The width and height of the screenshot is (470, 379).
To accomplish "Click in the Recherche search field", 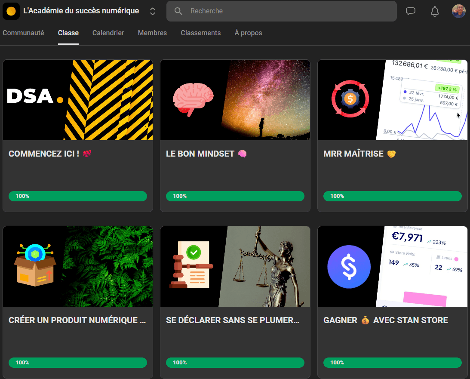I will [288, 11].
